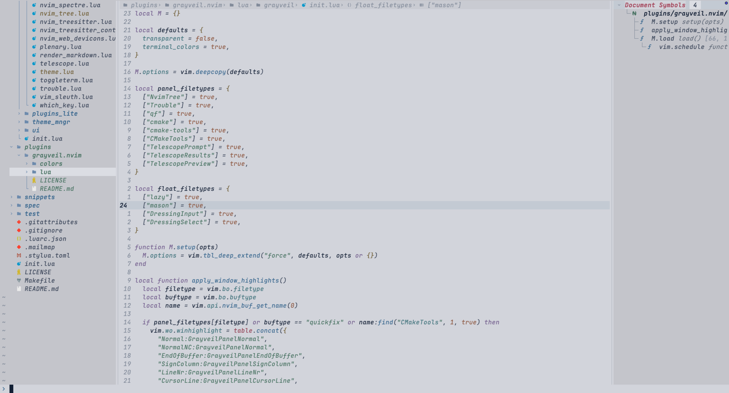Click the Lua icon beside which_key.lua

[34, 105]
